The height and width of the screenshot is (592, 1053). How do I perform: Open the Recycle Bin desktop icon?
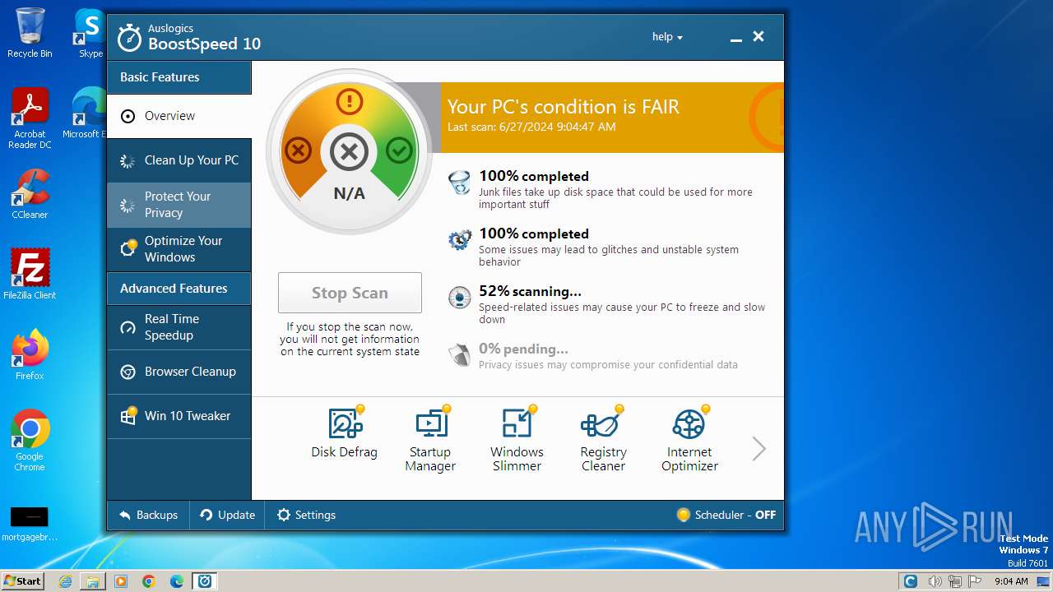pos(30,33)
